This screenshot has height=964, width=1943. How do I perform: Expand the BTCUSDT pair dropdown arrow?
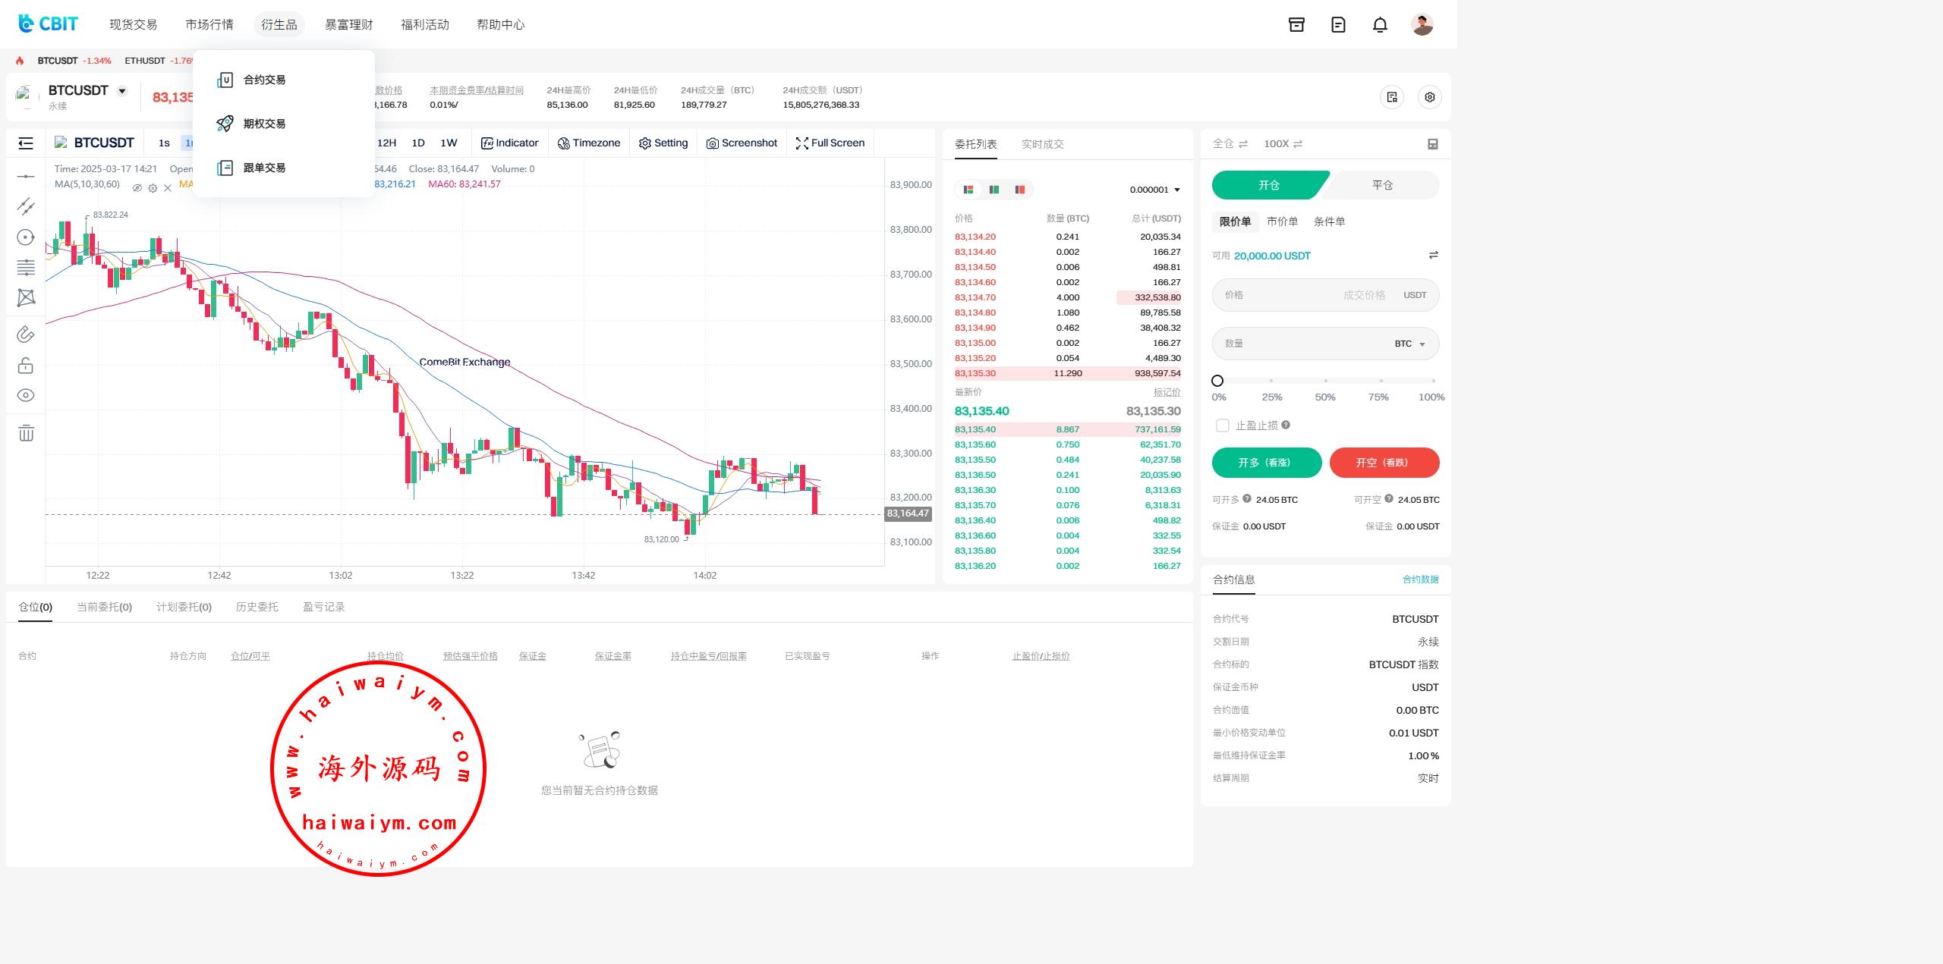coord(122,91)
